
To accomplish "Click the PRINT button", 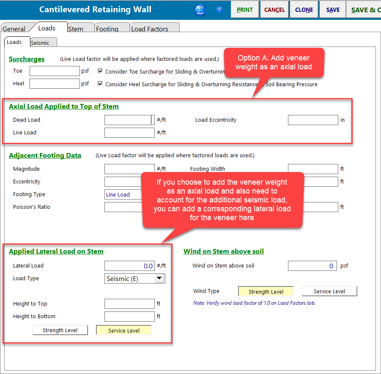I will (x=245, y=10).
